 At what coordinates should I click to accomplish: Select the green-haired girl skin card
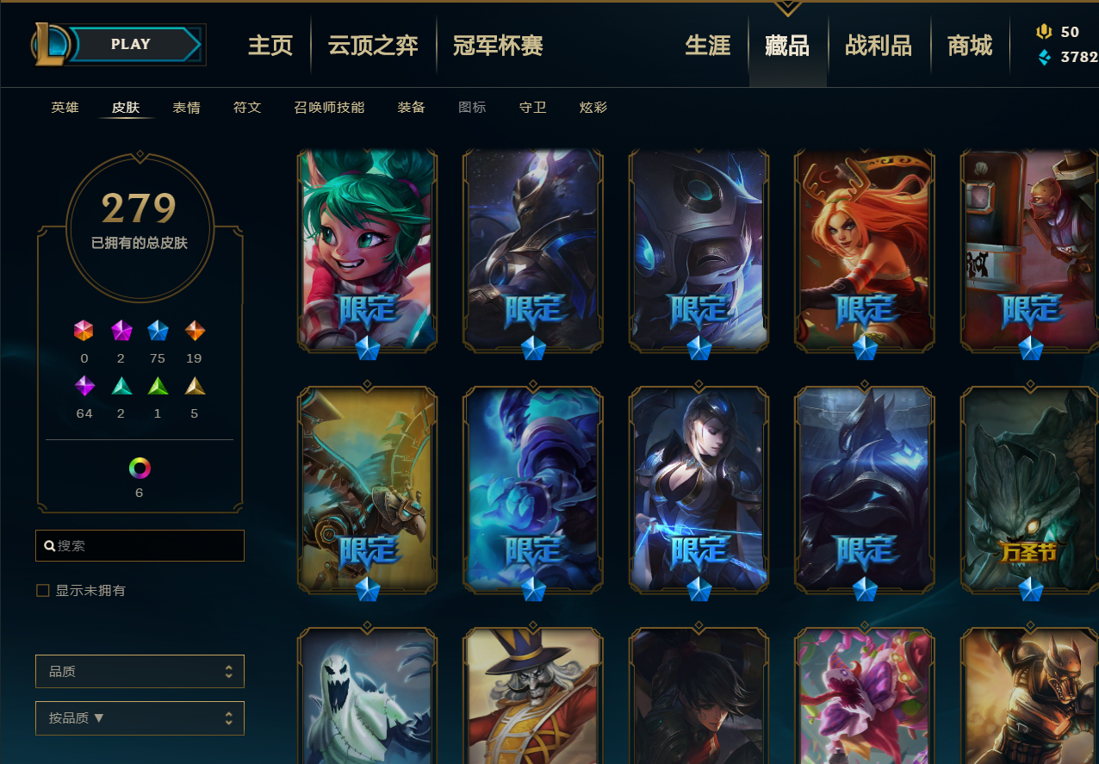[x=368, y=250]
